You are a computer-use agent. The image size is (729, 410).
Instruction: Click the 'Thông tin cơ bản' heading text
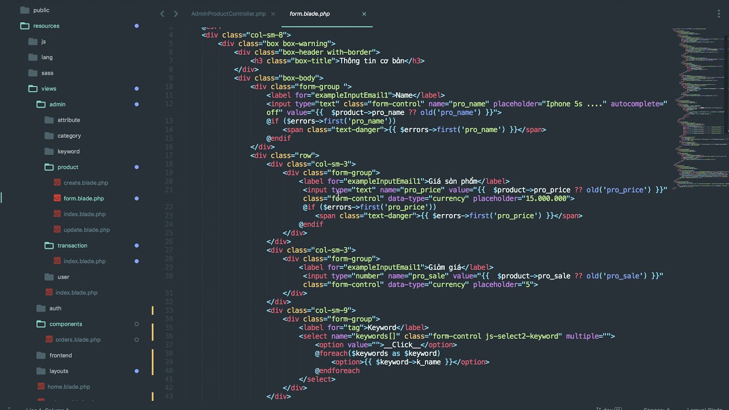[372, 61]
